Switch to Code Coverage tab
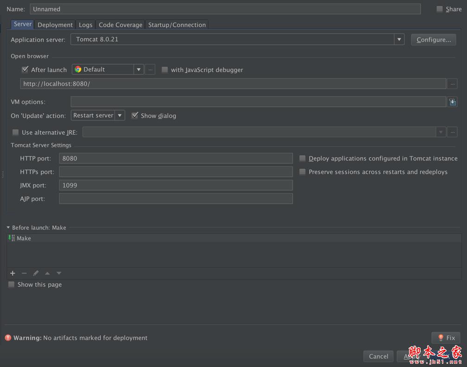Screen dimensions: 467x367 pos(121,25)
